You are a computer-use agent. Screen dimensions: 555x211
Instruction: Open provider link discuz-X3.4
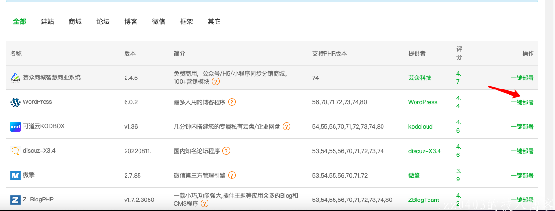[424, 151]
